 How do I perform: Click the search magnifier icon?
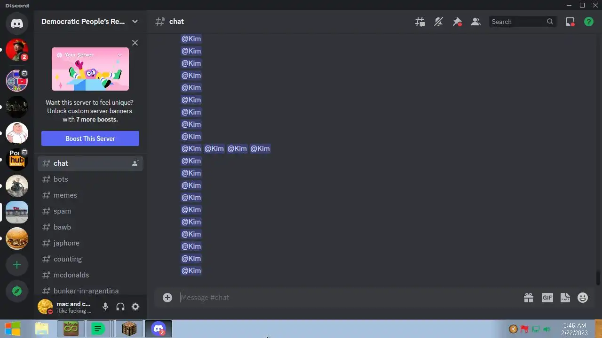550,22
